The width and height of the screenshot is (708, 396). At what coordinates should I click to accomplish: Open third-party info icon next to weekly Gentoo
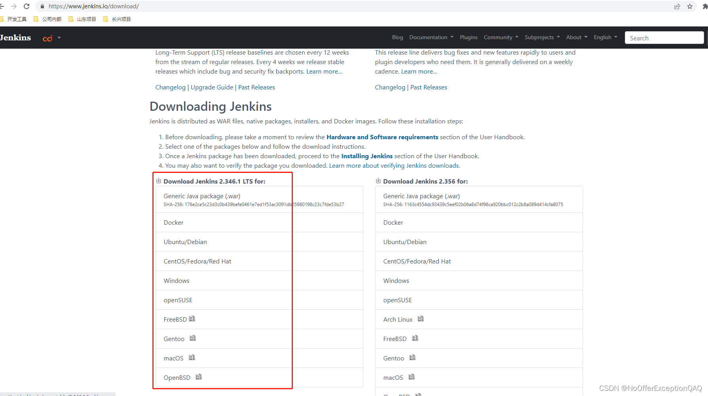[412, 358]
